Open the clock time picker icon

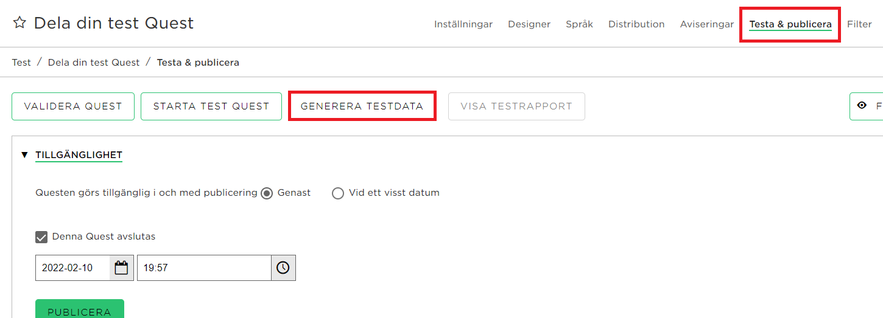point(283,268)
